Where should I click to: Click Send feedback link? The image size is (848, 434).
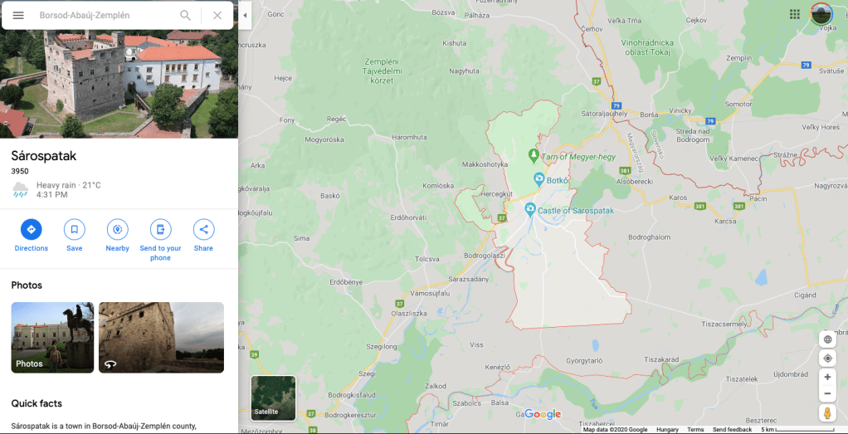tap(732, 430)
